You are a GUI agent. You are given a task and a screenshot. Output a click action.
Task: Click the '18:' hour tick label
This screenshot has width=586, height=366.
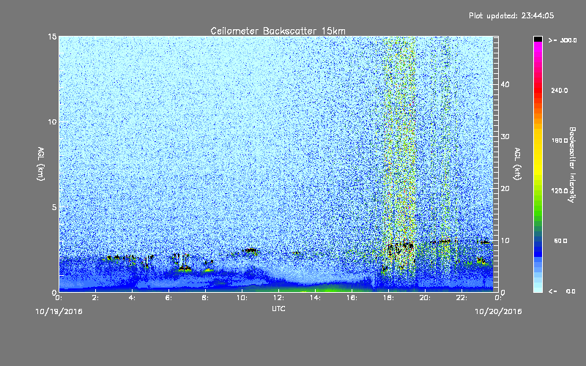pos(388,298)
